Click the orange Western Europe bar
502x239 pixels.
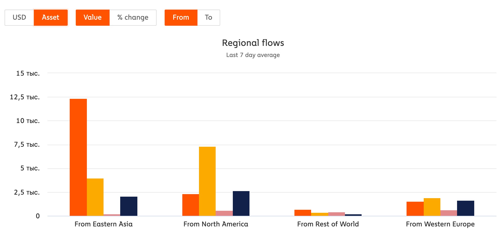click(x=415, y=209)
